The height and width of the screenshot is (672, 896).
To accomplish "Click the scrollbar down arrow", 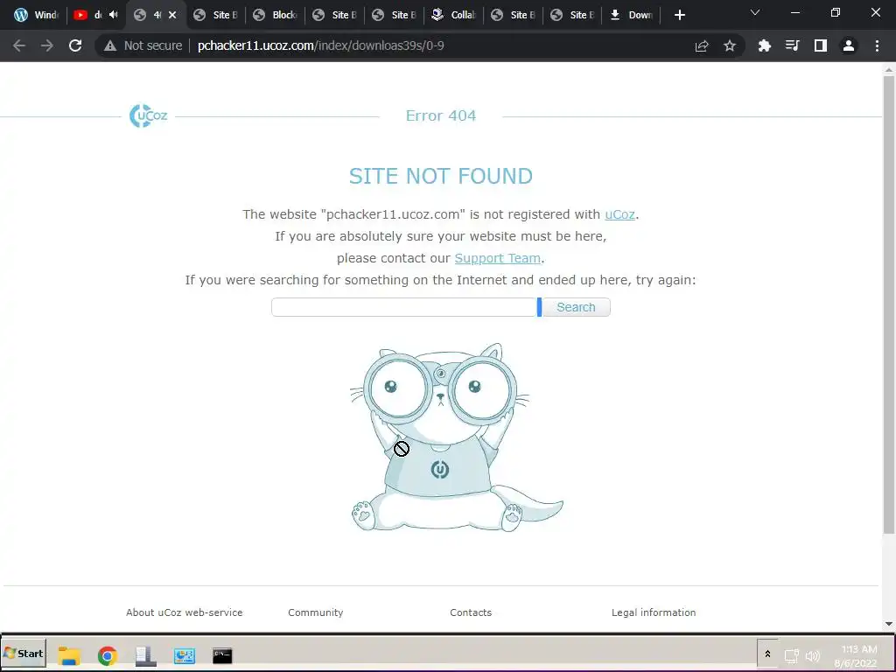I will (x=889, y=624).
